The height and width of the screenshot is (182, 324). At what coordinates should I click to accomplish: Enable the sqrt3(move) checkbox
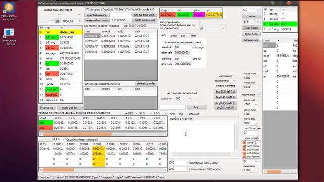[x=245, y=153]
